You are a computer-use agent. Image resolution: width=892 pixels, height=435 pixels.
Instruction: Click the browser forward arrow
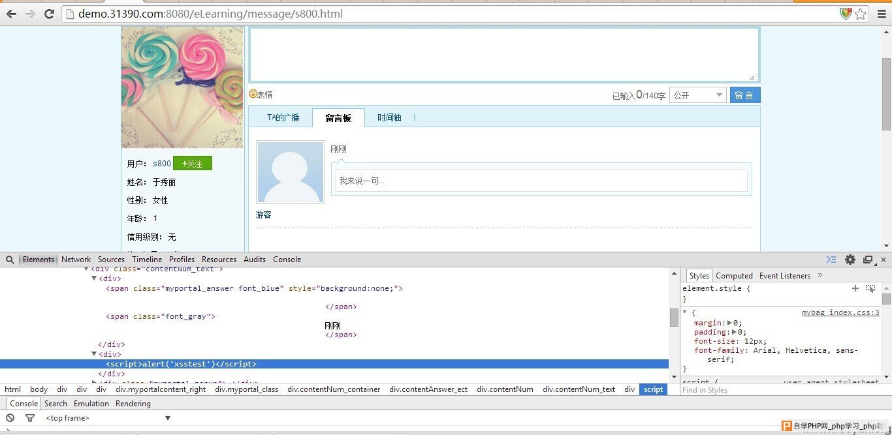click(30, 14)
